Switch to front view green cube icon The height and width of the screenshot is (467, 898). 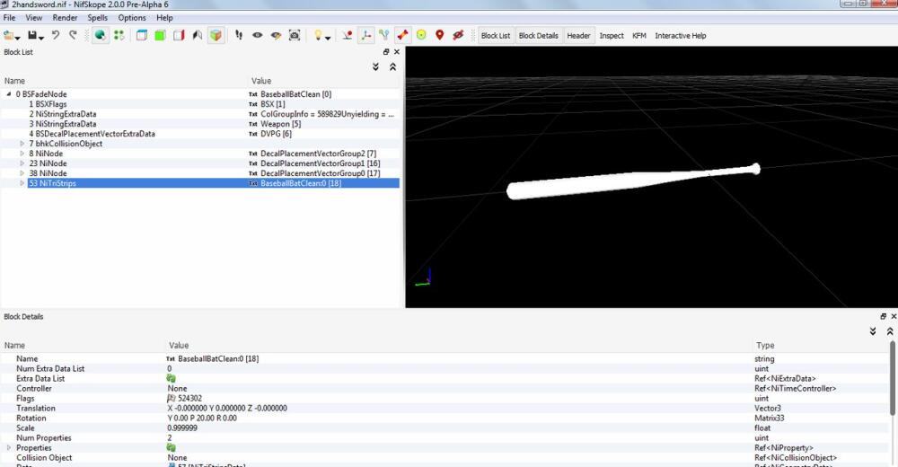pos(160,36)
